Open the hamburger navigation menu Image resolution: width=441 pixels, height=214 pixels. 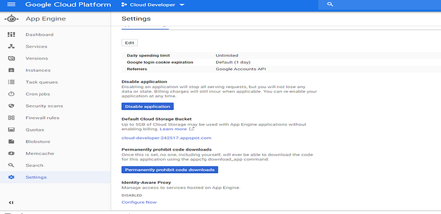tap(11, 5)
